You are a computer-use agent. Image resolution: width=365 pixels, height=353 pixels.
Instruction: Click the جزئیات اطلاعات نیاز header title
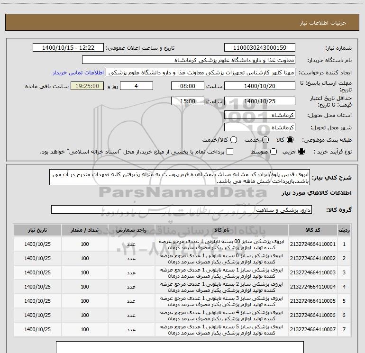click(323, 23)
